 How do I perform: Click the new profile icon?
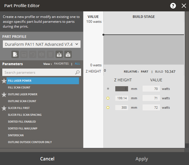15,54
